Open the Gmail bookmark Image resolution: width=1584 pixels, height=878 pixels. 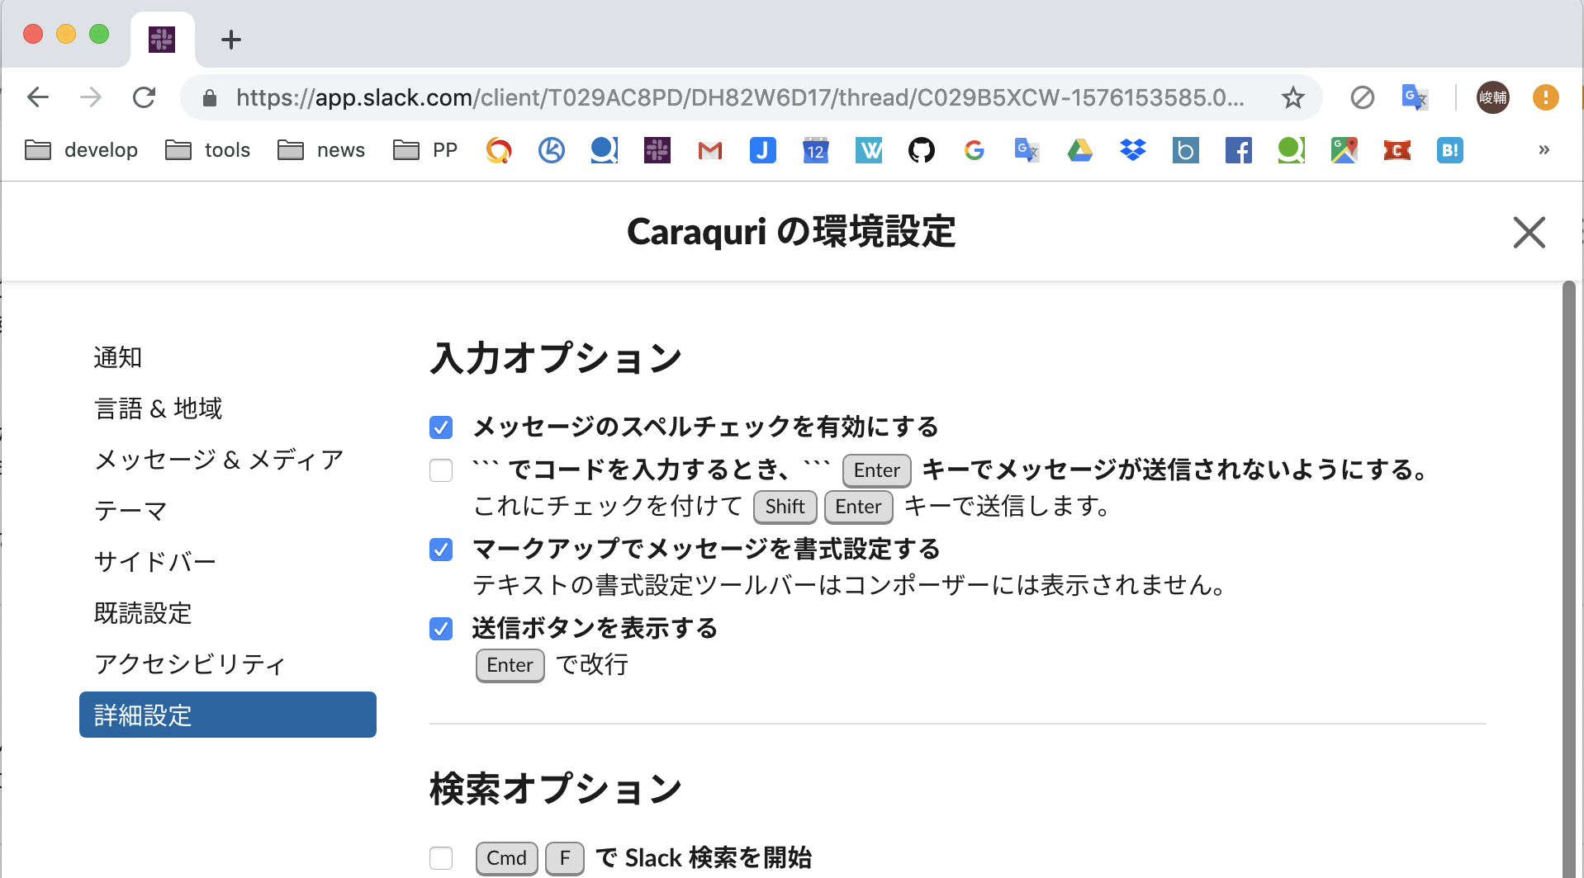[x=710, y=150]
